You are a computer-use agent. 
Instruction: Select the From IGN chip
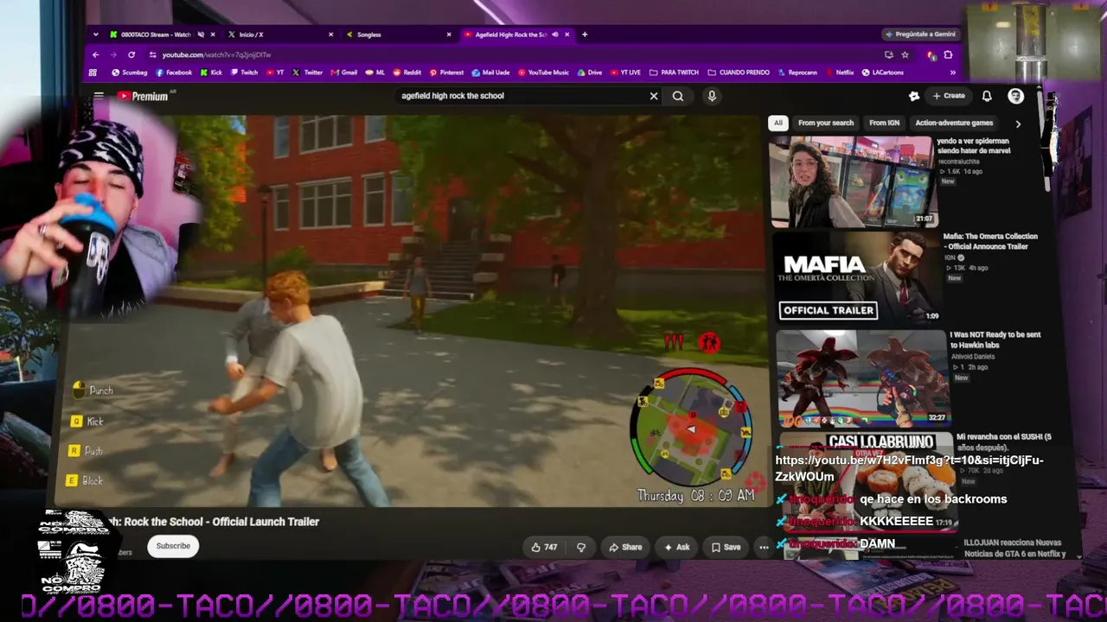(884, 123)
